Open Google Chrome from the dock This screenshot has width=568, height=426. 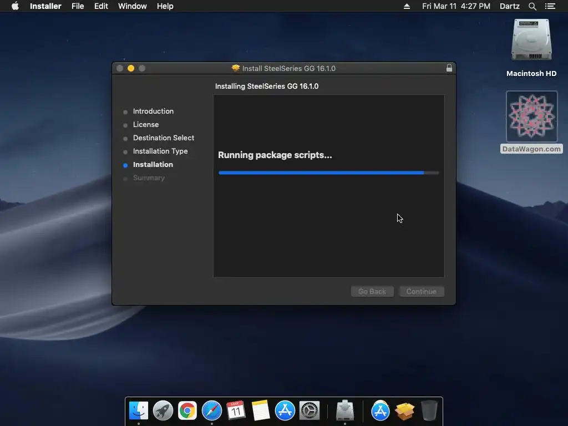coord(187,411)
